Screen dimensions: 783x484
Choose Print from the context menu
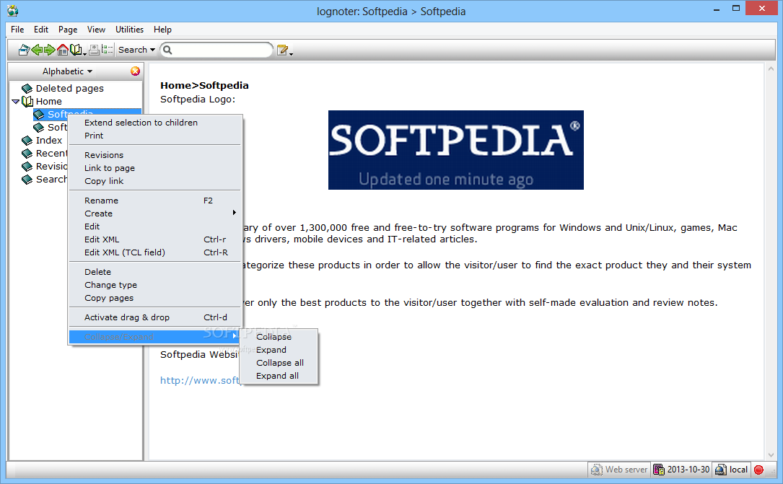click(155, 135)
